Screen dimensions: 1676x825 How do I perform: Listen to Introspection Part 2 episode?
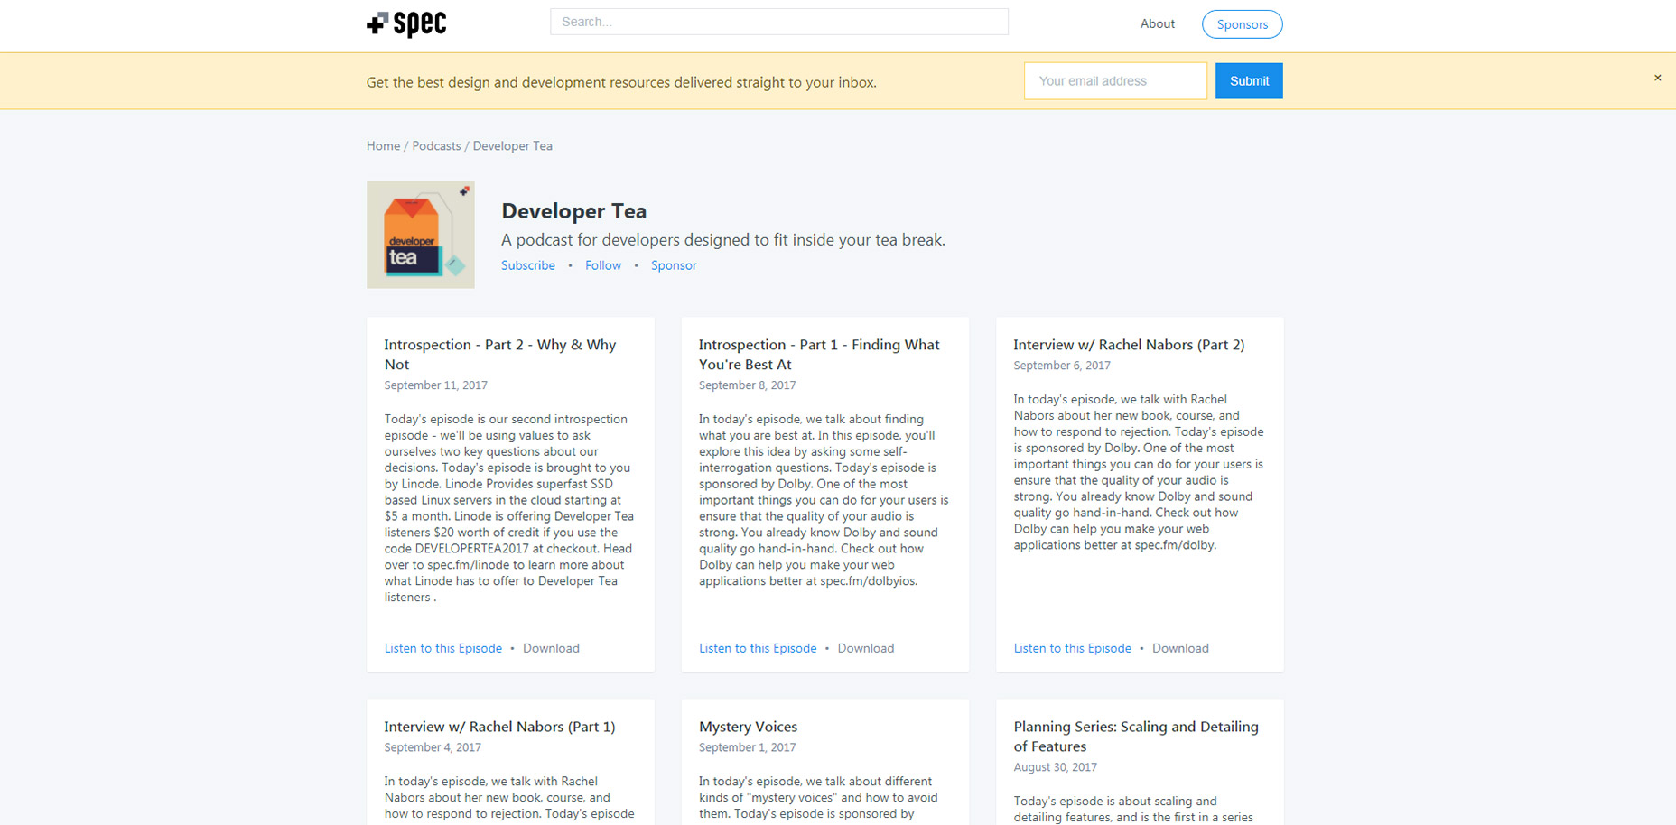[442, 648]
